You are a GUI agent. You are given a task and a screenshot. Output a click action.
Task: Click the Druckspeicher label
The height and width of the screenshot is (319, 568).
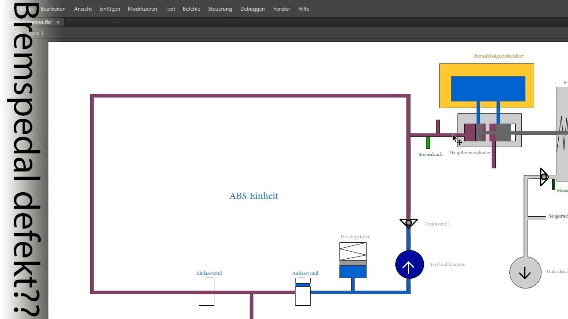355,237
